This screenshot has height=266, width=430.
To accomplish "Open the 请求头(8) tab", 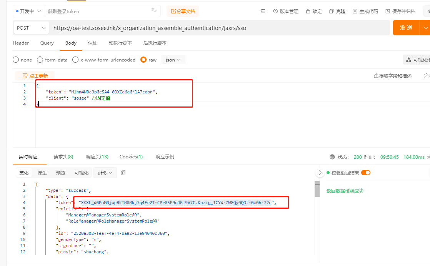I will pos(63,157).
